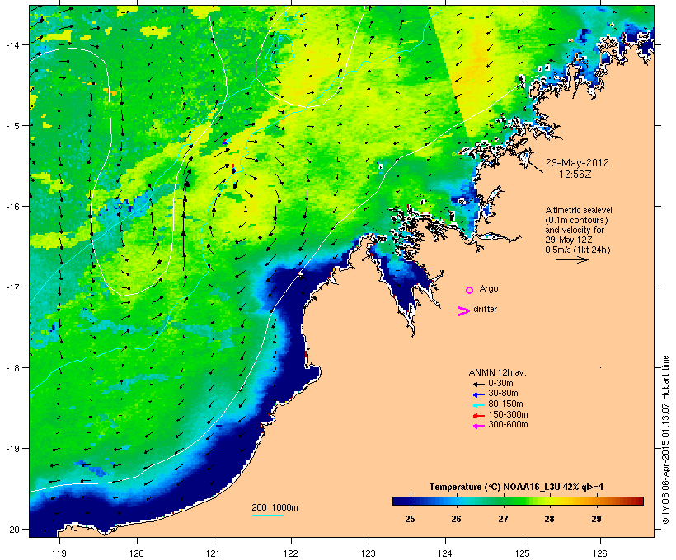This screenshot has height=560, width=676.
Task: Click the black 0-30m legend arrow
Action: pyautogui.click(x=478, y=384)
